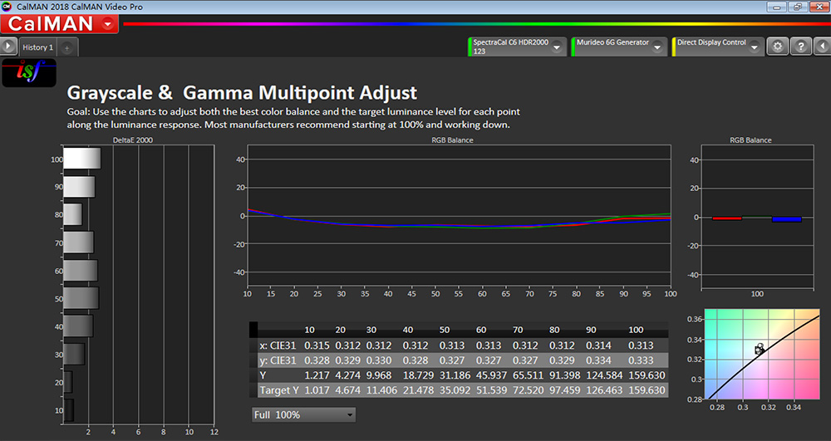Select the 30 percent DeltaE bar
Image resolution: width=831 pixels, height=441 pixels.
pos(74,354)
